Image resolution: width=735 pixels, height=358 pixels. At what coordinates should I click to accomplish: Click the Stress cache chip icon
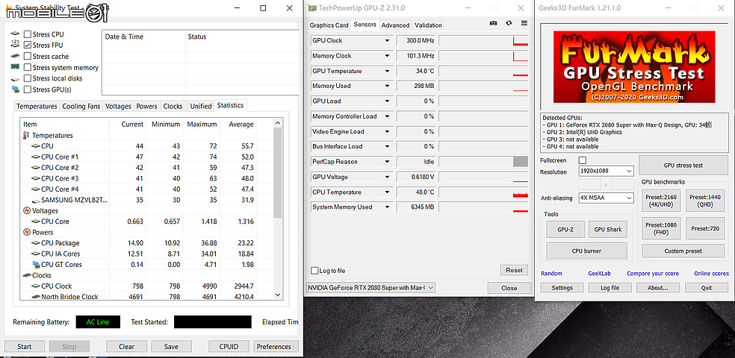tap(16, 56)
